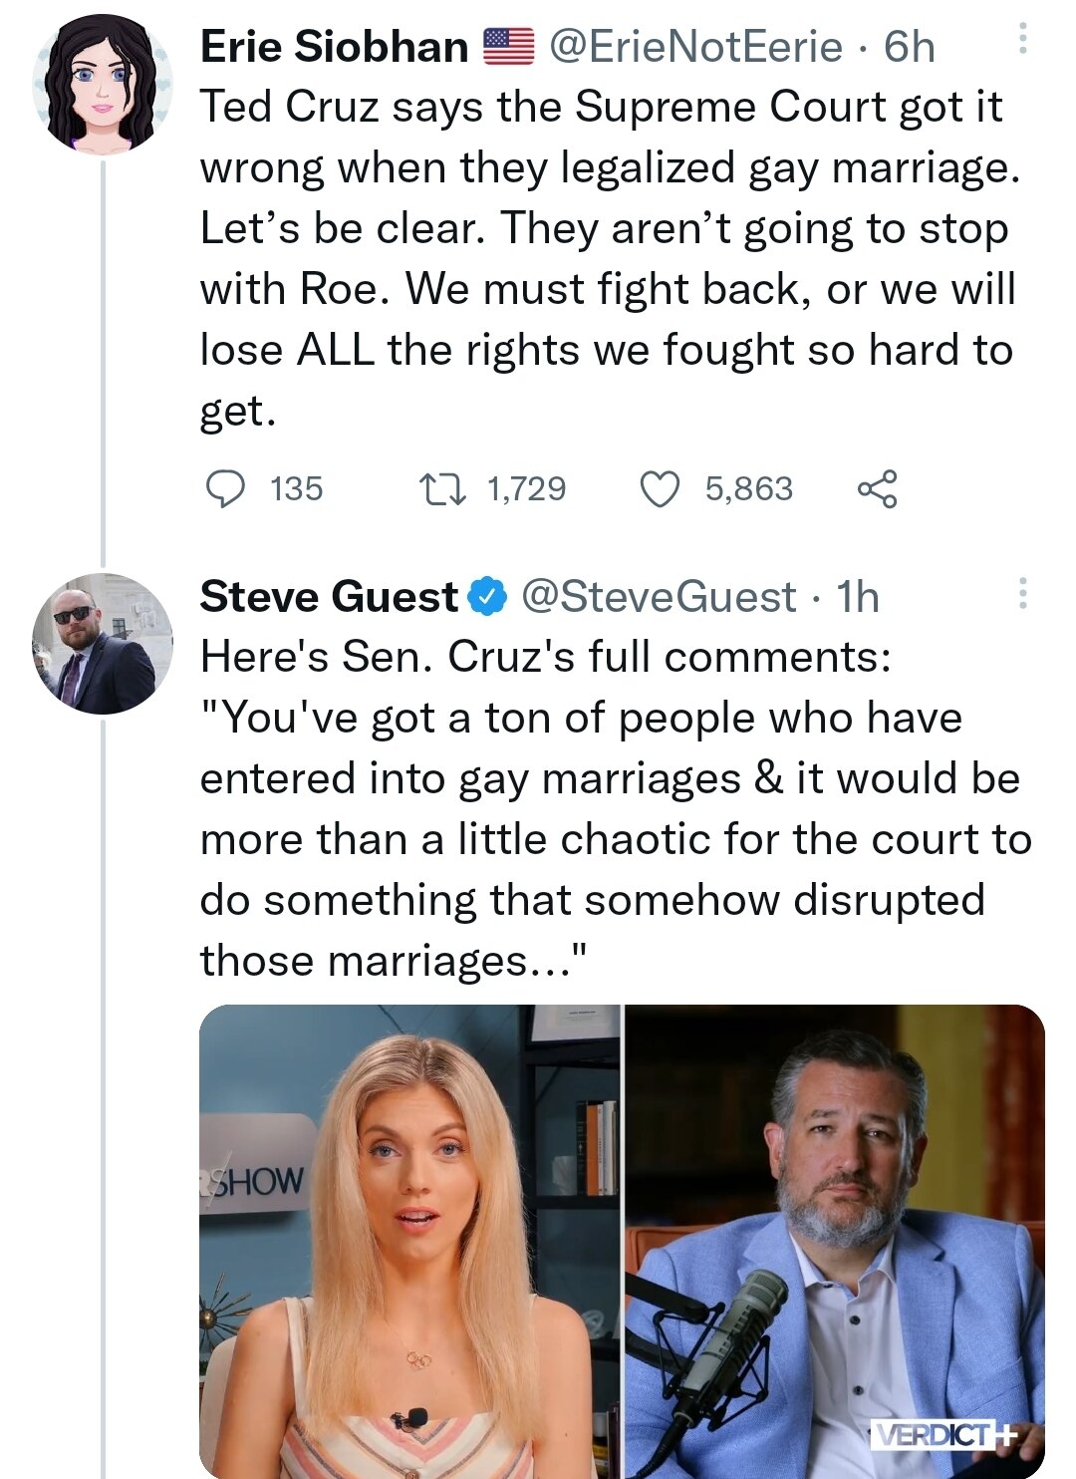Open Erie Siobhan's profile avatar
This screenshot has height=1479, width=1076.
click(102, 84)
